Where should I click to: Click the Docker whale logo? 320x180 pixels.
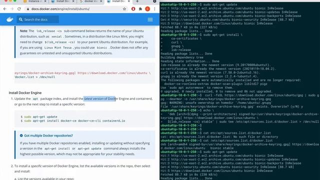pyautogui.click(x=10, y=19)
